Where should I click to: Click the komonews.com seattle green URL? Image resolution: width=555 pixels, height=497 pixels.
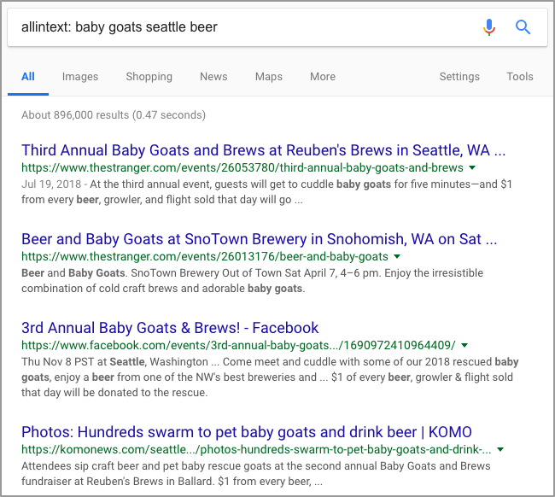point(256,449)
